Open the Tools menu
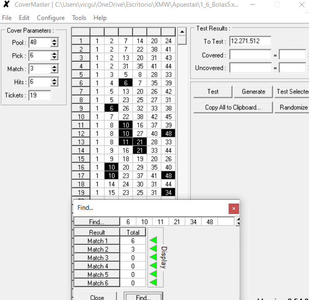Viewport: 309px width, 300px height. pyautogui.click(x=79, y=18)
